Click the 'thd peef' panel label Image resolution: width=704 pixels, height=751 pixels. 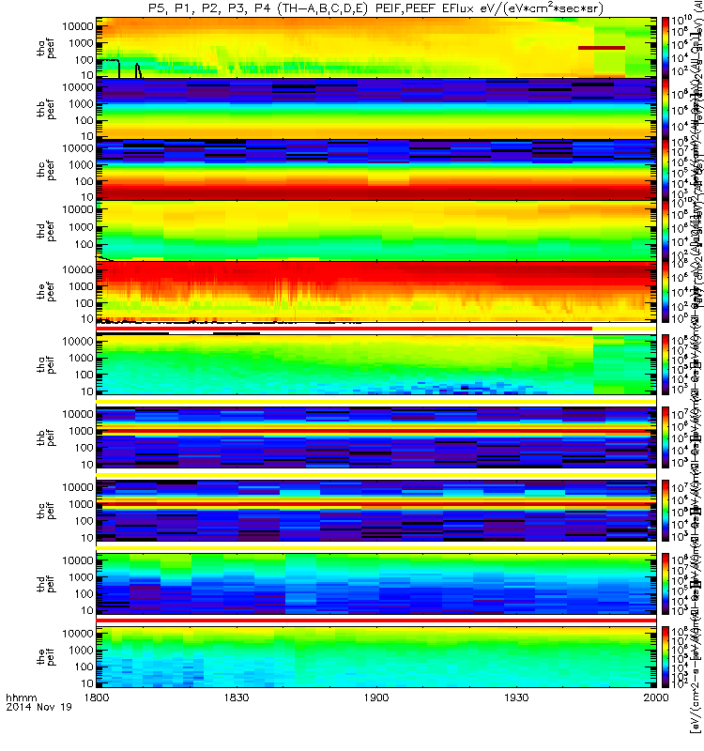[46, 231]
